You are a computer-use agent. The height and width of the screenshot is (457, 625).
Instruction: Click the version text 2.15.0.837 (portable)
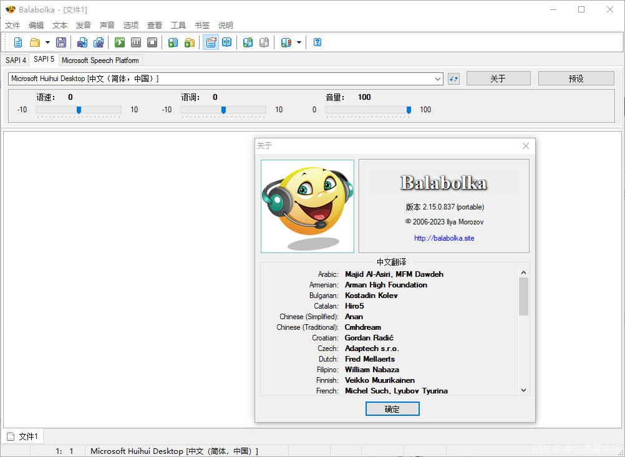pos(453,207)
